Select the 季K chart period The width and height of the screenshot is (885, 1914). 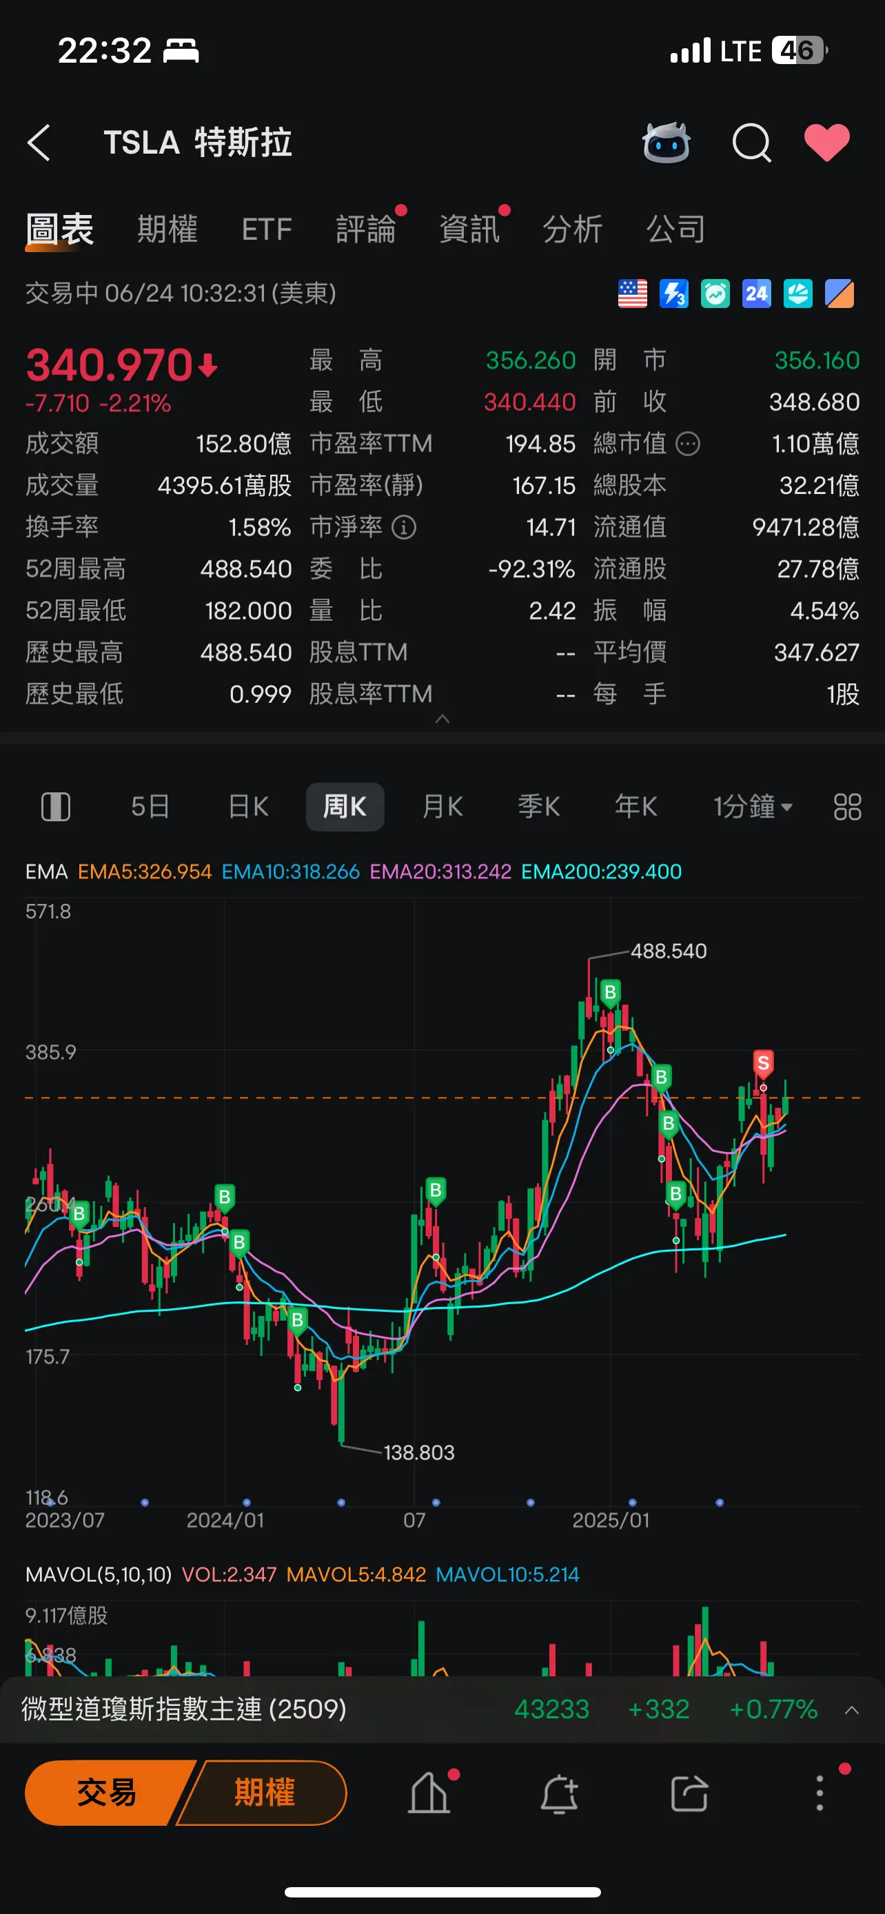540,807
